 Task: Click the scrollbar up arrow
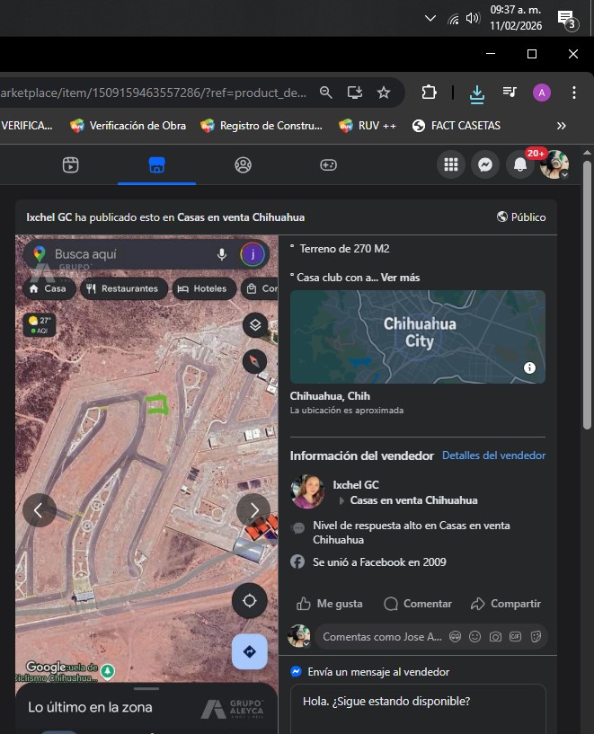coord(587,153)
